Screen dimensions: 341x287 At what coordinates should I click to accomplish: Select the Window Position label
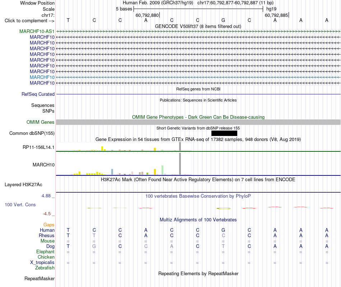37,3
